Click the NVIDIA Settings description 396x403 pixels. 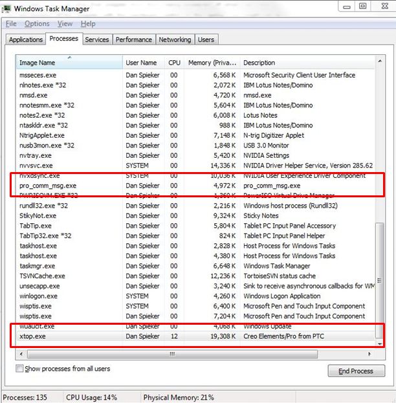[266, 155]
